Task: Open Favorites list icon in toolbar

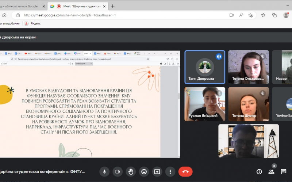Action: tap(263, 15)
